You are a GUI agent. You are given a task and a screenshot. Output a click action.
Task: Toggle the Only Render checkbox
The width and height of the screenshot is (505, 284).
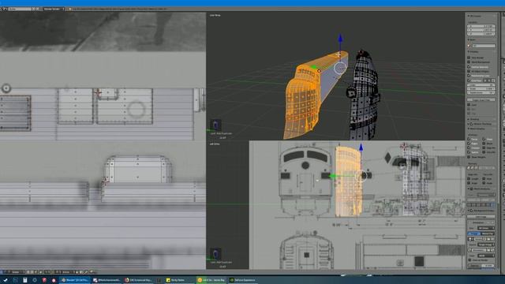[x=469, y=58]
